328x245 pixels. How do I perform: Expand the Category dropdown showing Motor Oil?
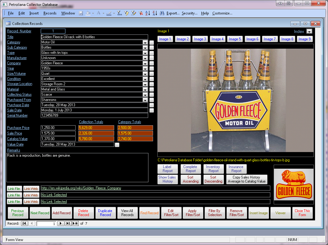145,42
